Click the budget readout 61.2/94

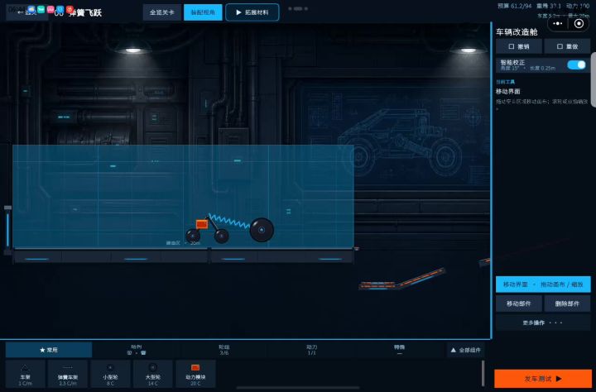(515, 6)
